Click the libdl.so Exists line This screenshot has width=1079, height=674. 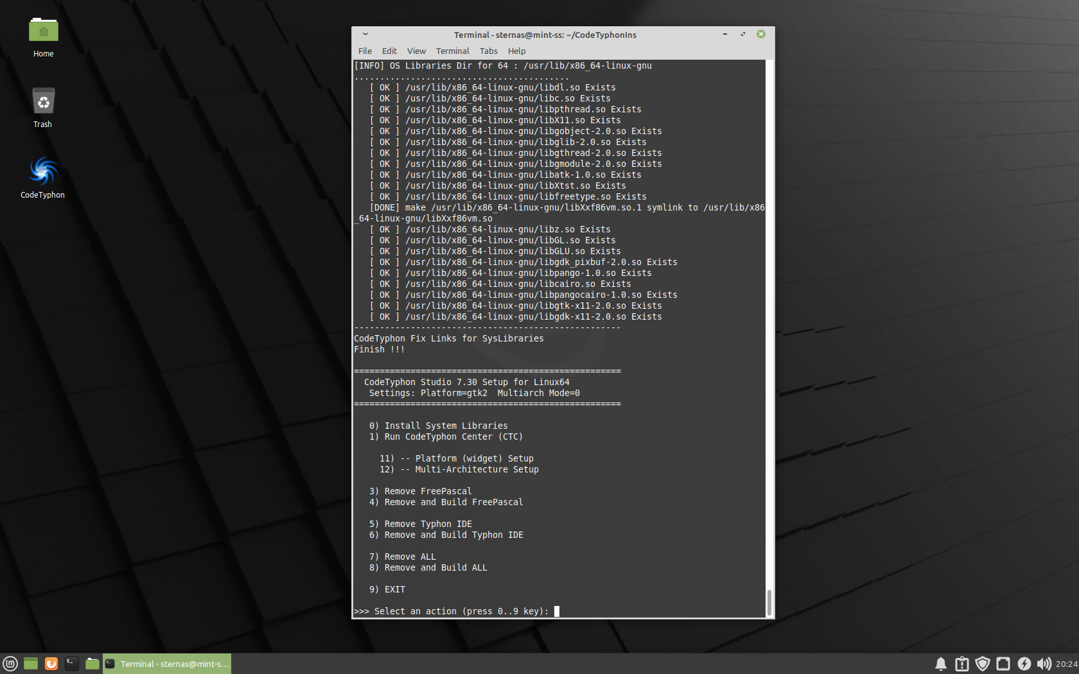492,87
